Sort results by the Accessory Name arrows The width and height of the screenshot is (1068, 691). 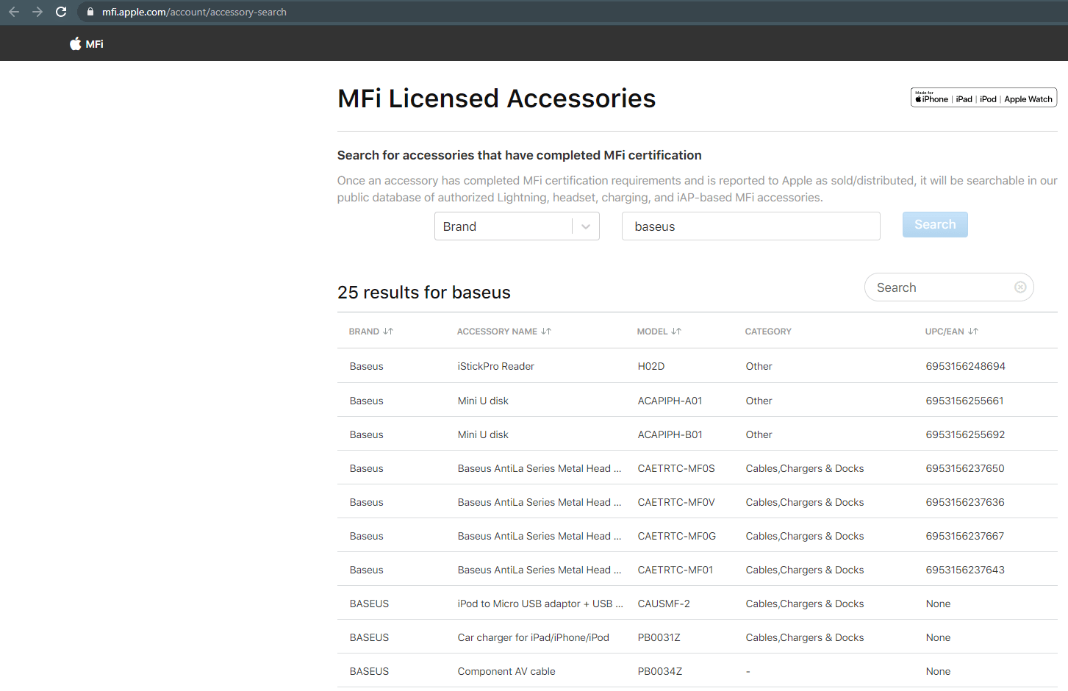[546, 332]
